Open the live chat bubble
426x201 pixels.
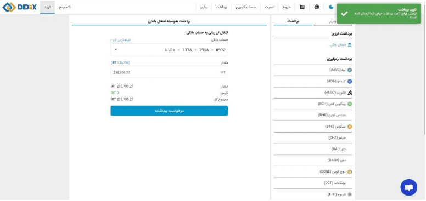coord(408,187)
